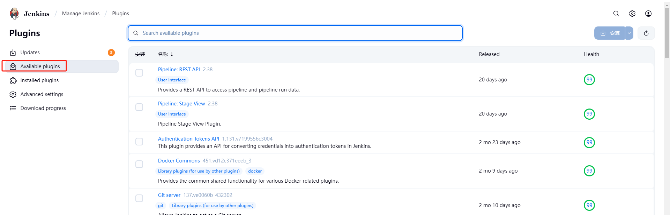This screenshot has width=670, height=215.
Task: Click the orange updates count badge 3
Action: [x=111, y=53]
